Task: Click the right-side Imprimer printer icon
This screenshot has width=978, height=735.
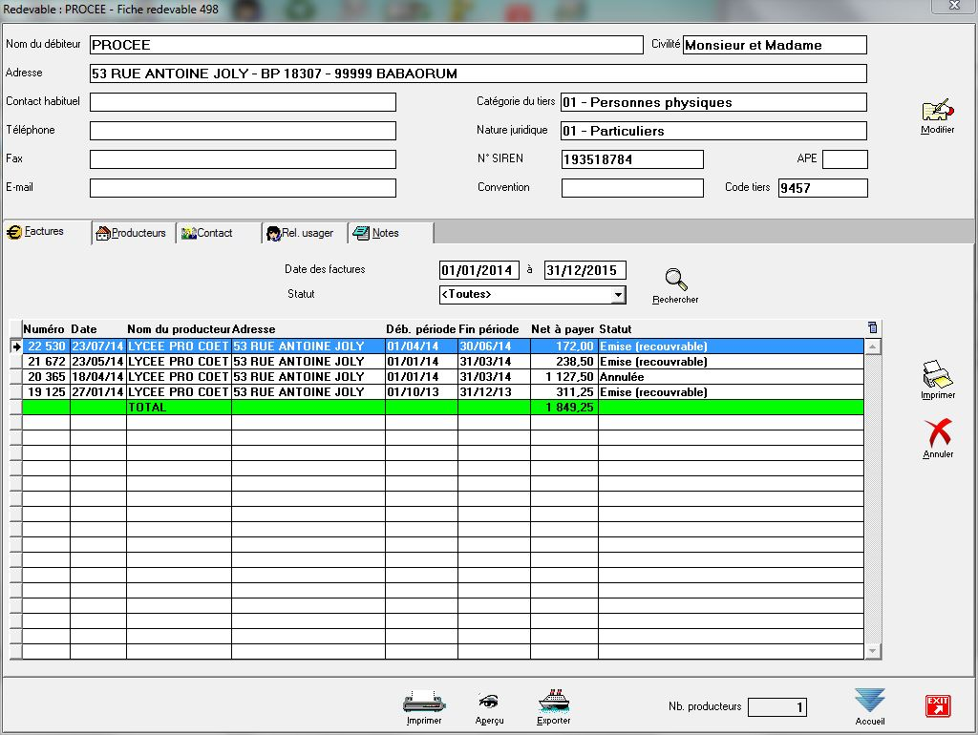Action: 937,373
